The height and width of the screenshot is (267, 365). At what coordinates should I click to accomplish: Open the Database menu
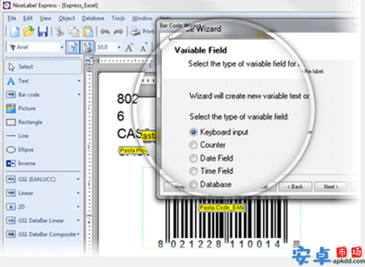[93, 18]
